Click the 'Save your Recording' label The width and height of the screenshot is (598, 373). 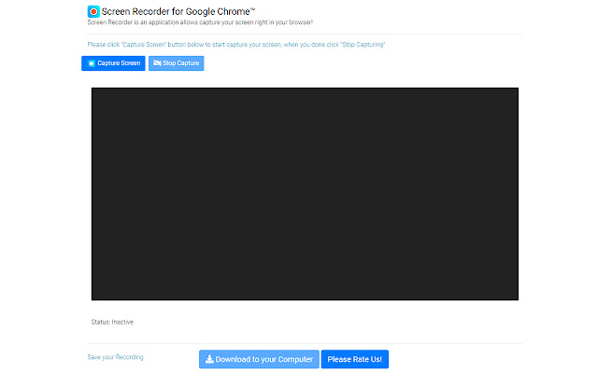pyautogui.click(x=115, y=357)
